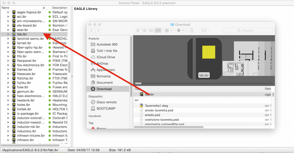This screenshot has height=153, width=294.
Task: Sort by Name column in EAGLE panel
Action: pos(24,8)
